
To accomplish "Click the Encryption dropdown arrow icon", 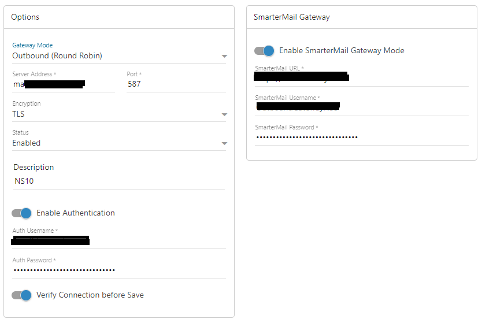I will pyautogui.click(x=224, y=115).
